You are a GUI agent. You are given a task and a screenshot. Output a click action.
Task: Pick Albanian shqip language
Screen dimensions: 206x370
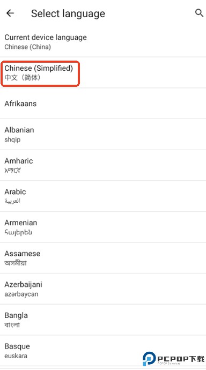103,135
